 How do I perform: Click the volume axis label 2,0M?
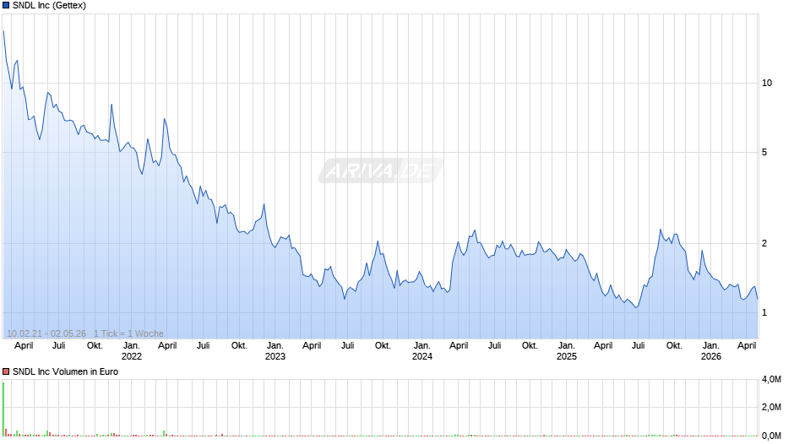click(771, 407)
